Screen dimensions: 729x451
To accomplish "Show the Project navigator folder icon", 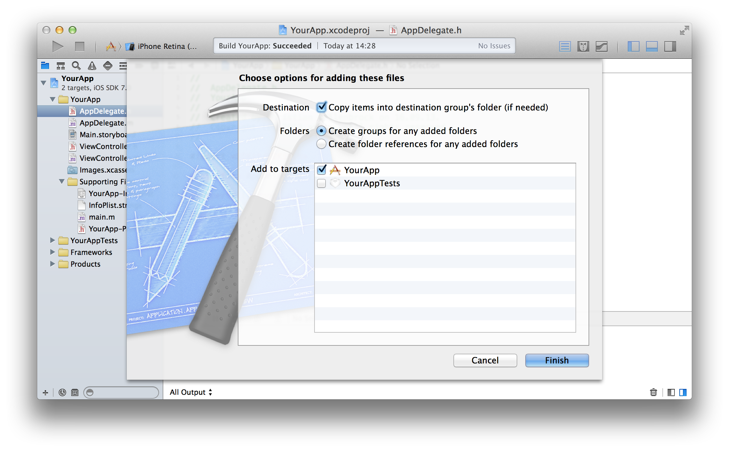I will click(45, 66).
